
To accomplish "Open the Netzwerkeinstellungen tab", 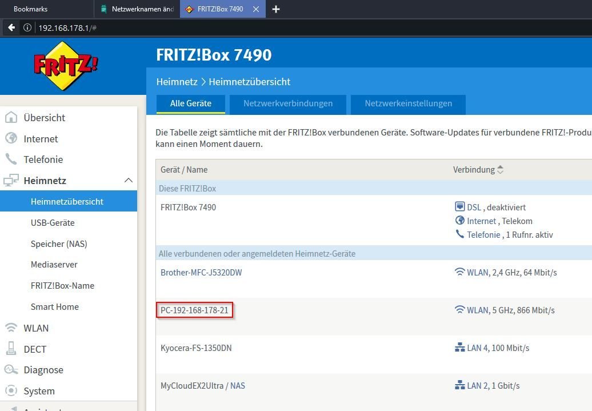I will point(408,104).
